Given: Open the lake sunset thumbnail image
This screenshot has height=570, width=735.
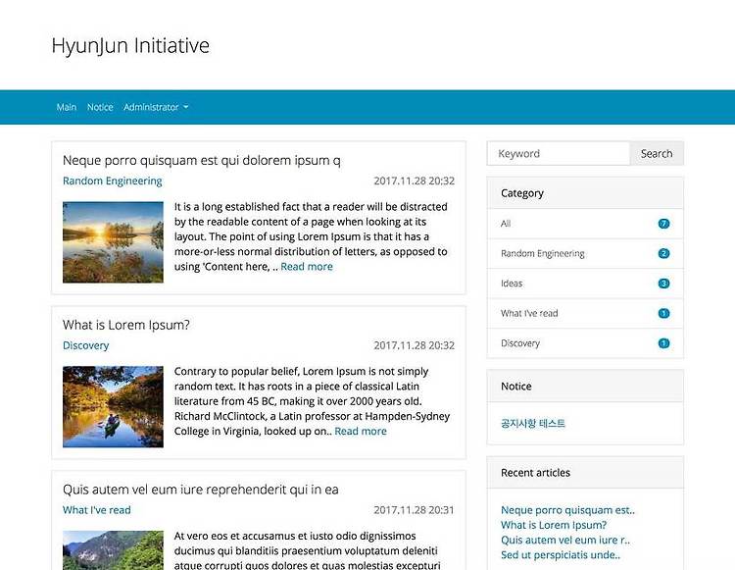Looking at the screenshot, I should (113, 242).
